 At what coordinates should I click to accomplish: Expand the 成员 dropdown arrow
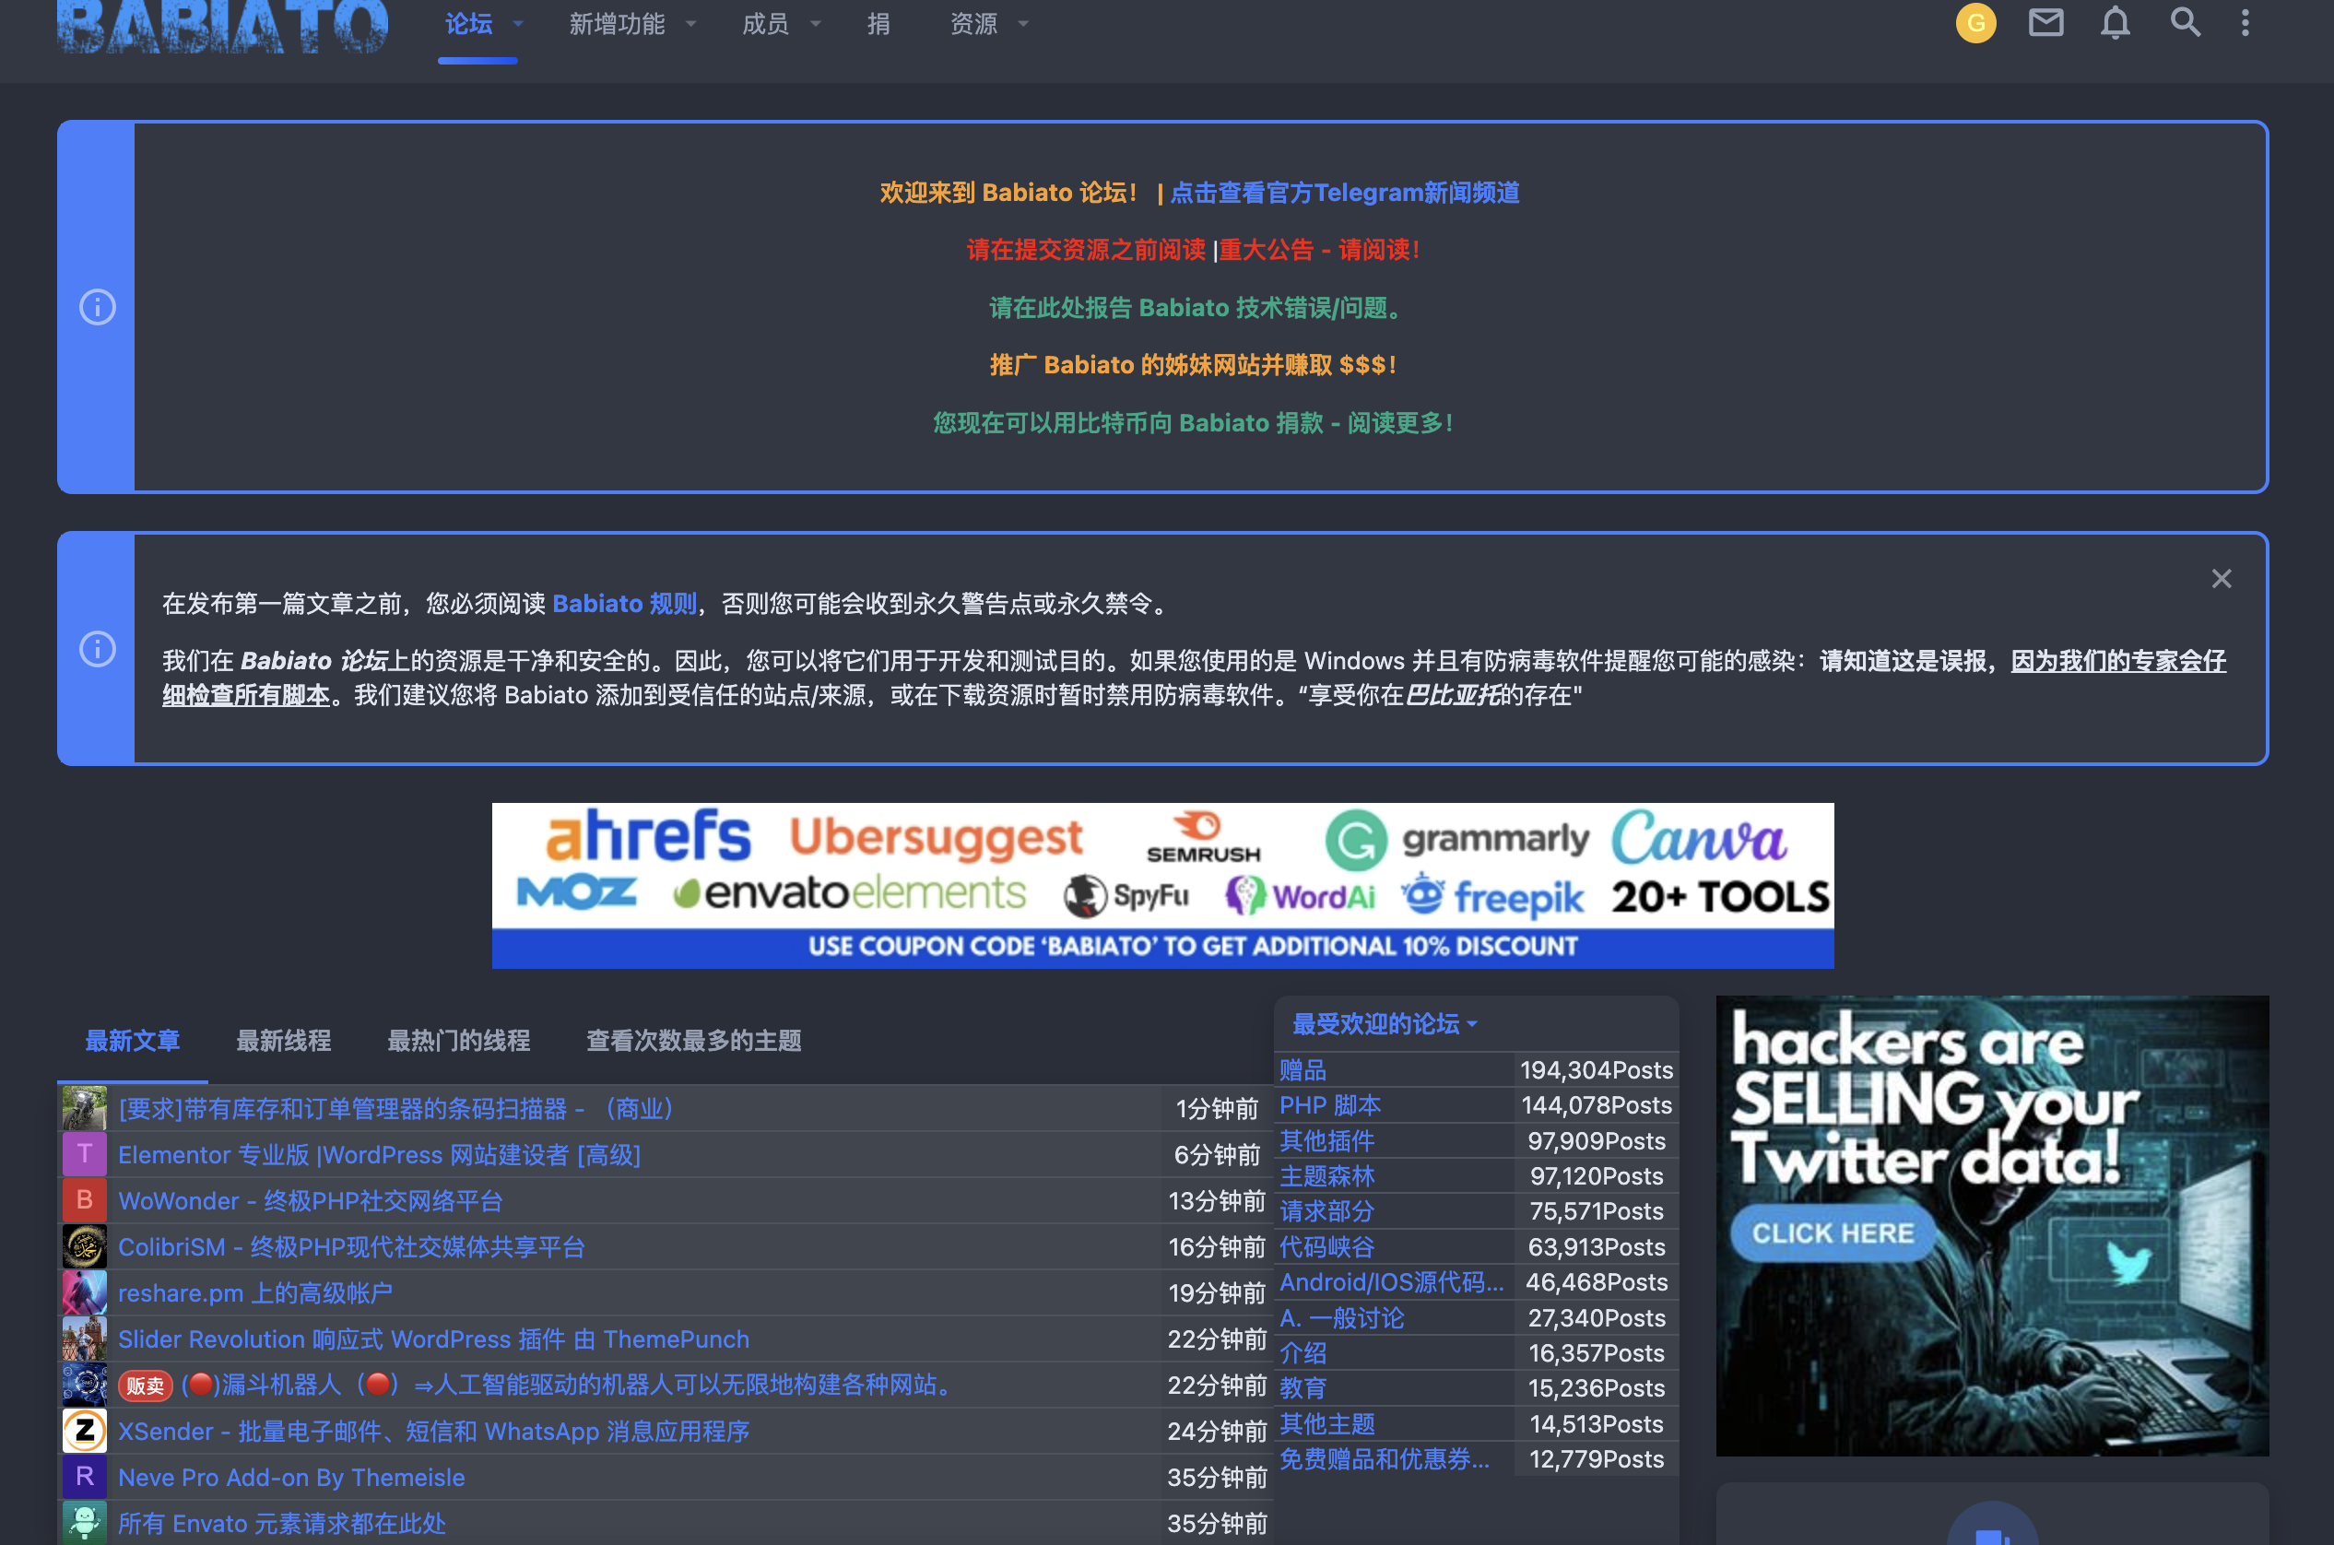coord(815,24)
